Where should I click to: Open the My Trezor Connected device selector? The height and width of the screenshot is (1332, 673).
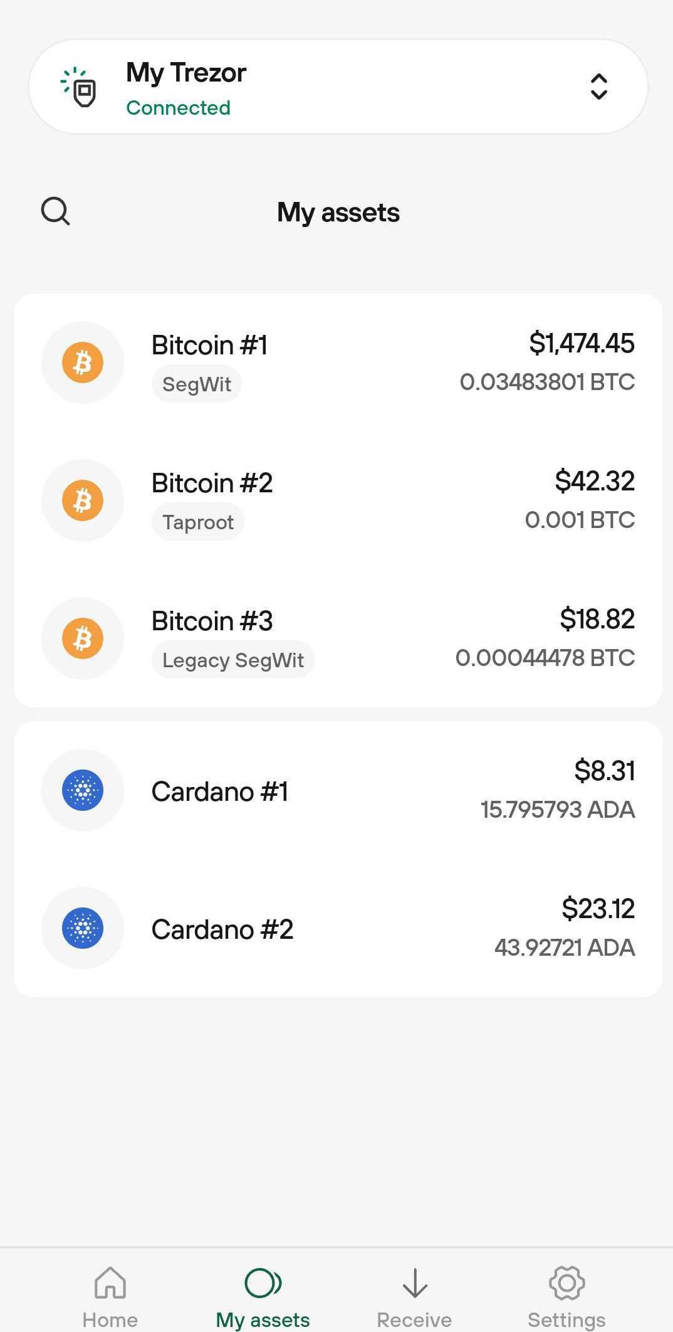[338, 87]
